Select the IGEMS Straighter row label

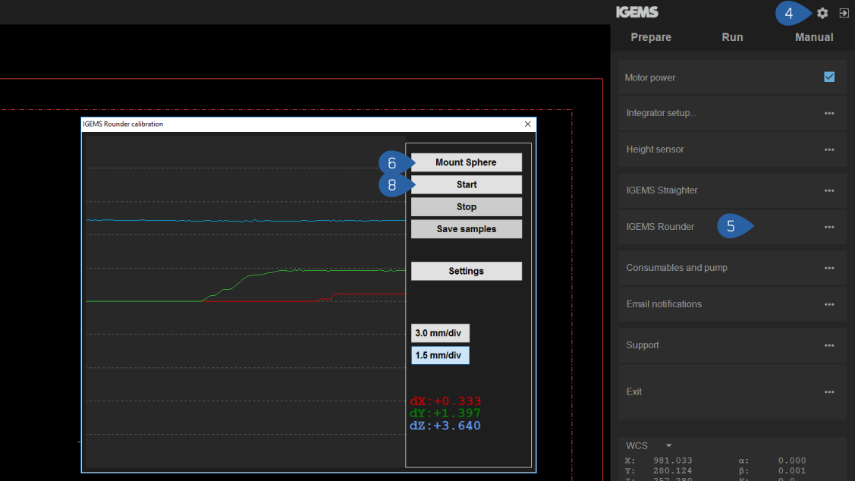pos(662,190)
